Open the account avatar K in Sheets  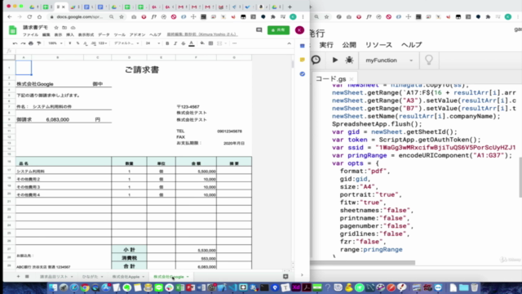point(299,30)
